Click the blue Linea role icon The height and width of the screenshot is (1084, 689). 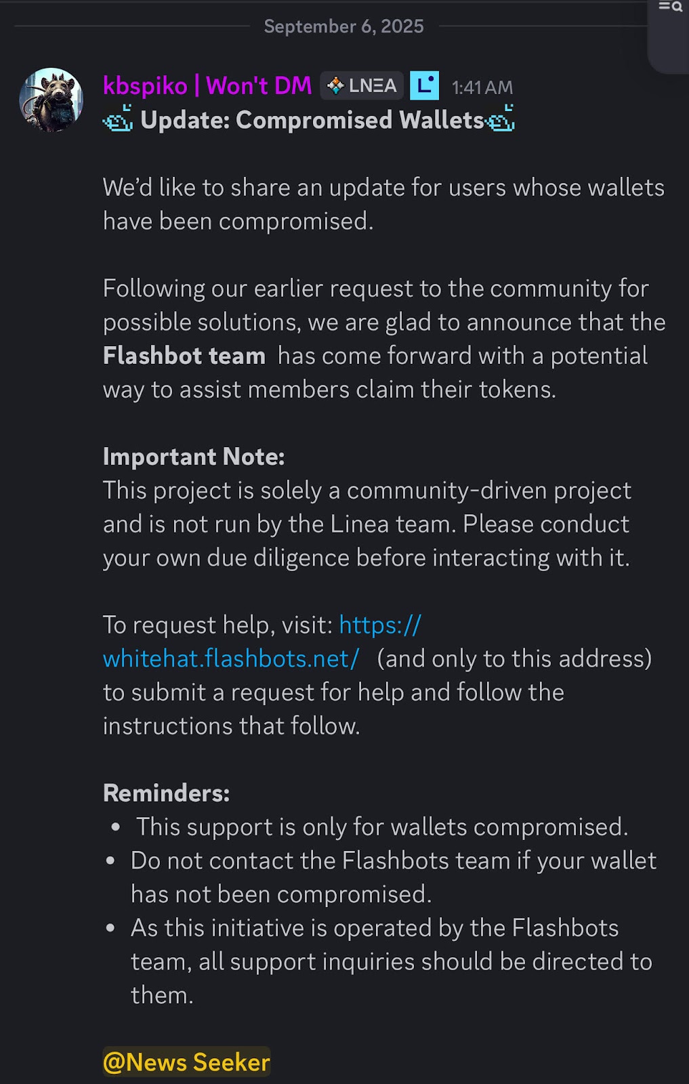[x=425, y=86]
